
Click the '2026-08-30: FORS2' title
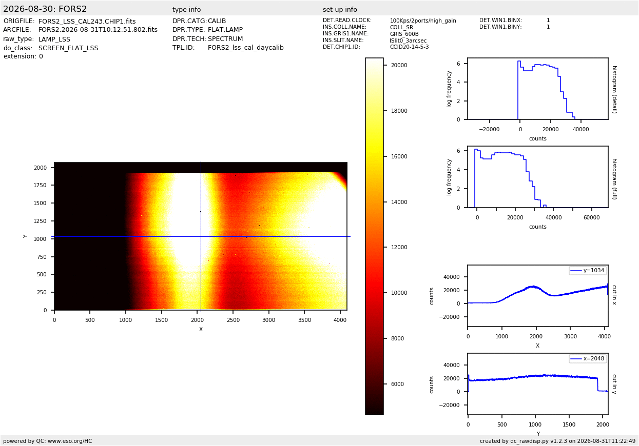(x=45, y=9)
